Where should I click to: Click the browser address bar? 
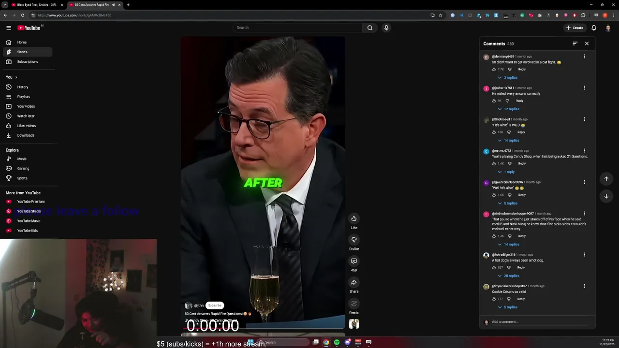232,15
